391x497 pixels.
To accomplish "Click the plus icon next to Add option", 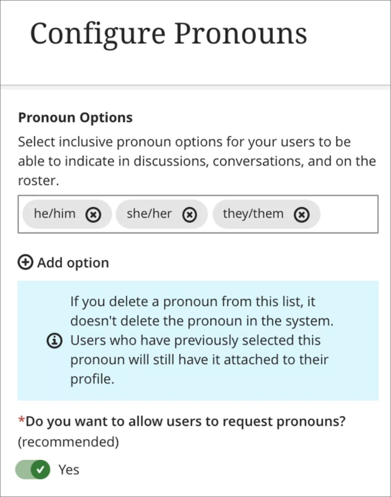I will point(25,263).
